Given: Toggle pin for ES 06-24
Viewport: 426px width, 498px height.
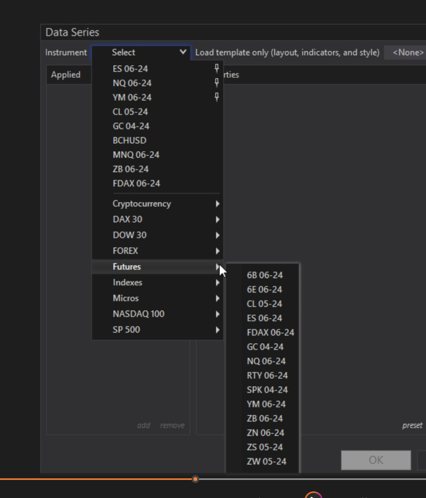Looking at the screenshot, I should [217, 68].
